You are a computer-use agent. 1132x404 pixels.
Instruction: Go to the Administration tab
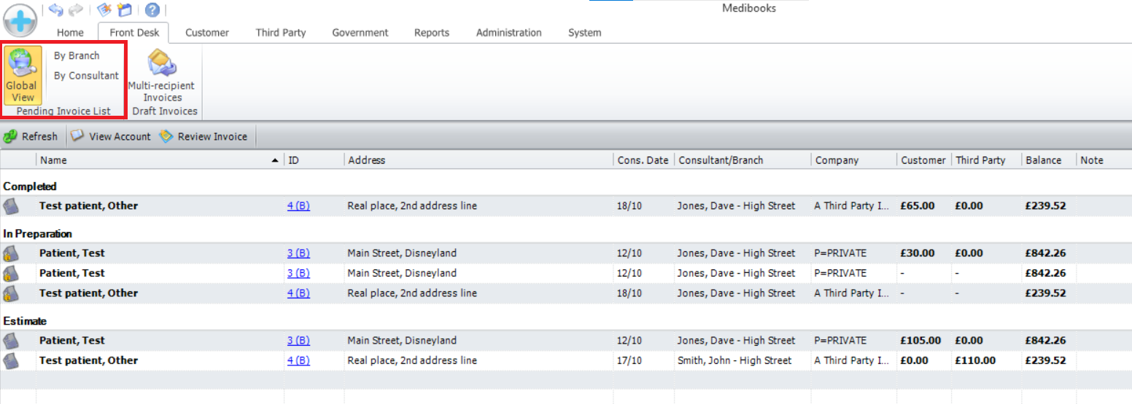[508, 33]
